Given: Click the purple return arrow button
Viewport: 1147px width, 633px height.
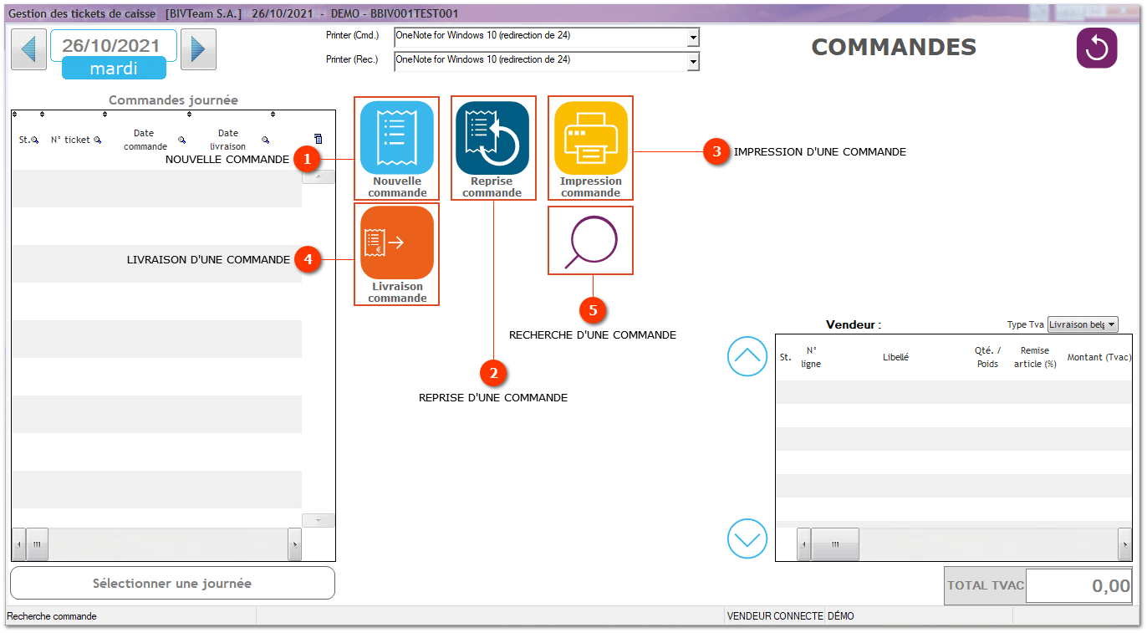Looking at the screenshot, I should pos(1096,48).
